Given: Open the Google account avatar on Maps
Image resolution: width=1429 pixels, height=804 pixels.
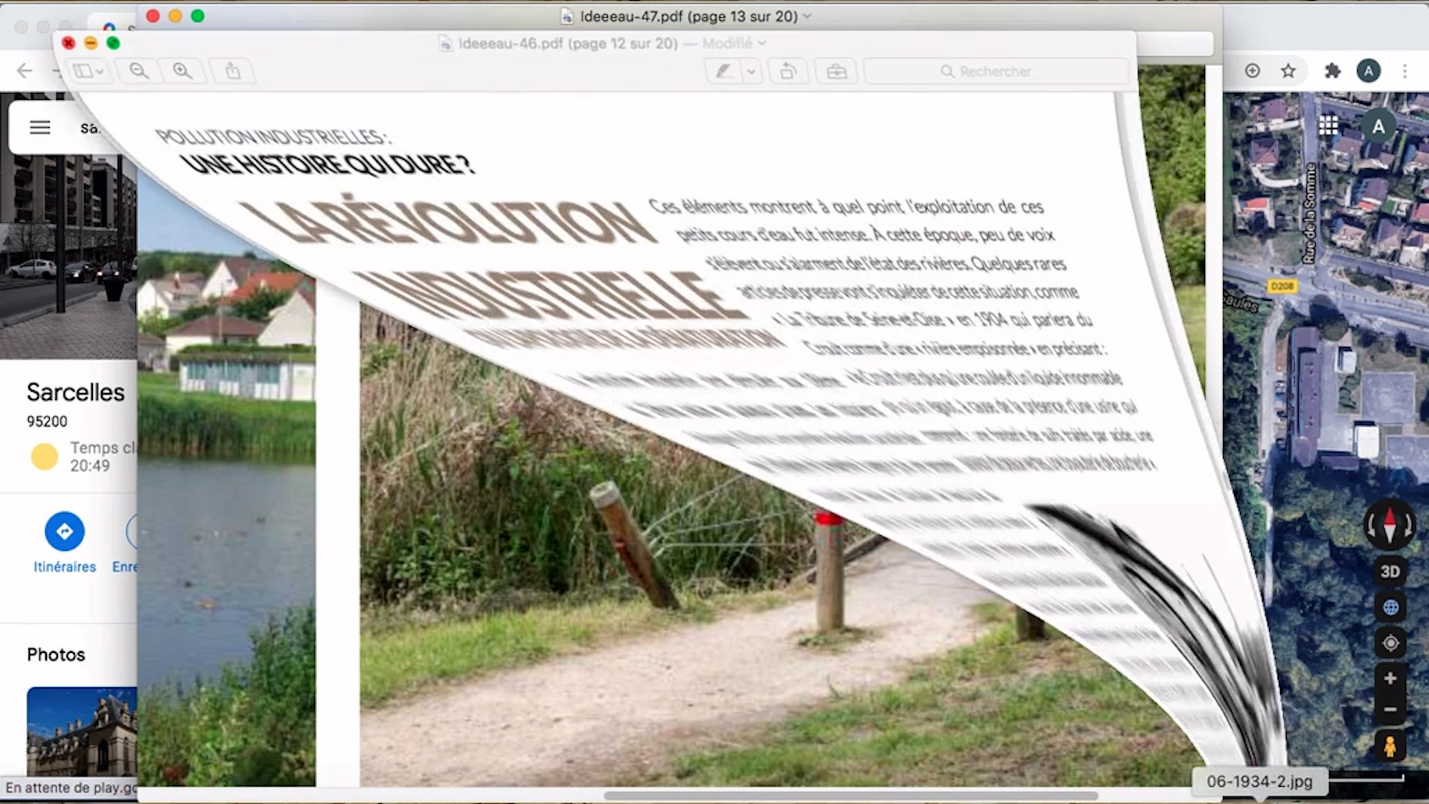Looking at the screenshot, I should click(1378, 127).
